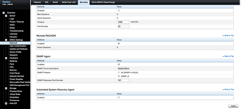Click the Timeout seconds input field
The image size is (241, 109).
[124, 22]
